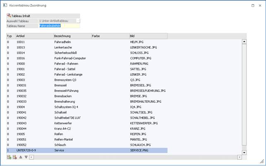The image size is (266, 166).
Task: Select the Service row UNTER728-0-9
Action: pos(62,150)
